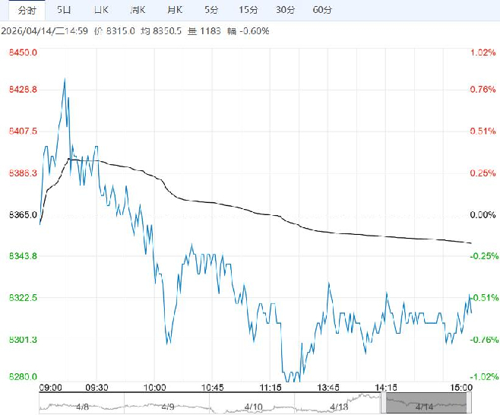Click the 10:00 label on time axis

point(155,387)
